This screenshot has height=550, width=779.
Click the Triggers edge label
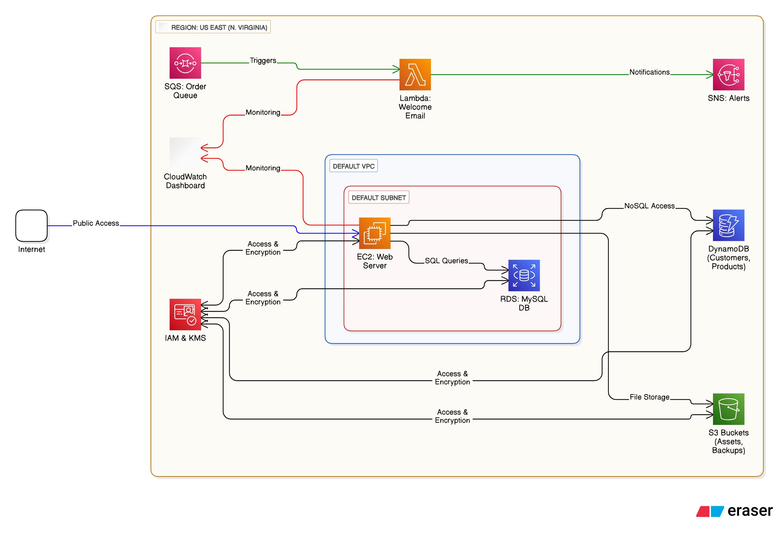(263, 60)
